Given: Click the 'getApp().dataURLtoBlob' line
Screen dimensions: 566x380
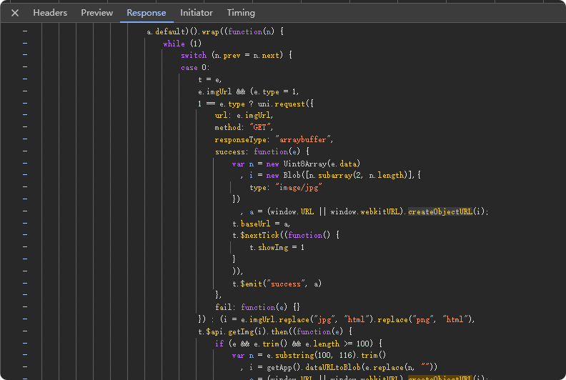Looking at the screenshot, I should [x=339, y=367].
